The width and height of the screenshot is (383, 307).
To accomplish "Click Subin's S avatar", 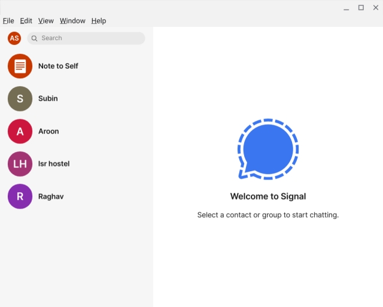I will pyautogui.click(x=20, y=99).
